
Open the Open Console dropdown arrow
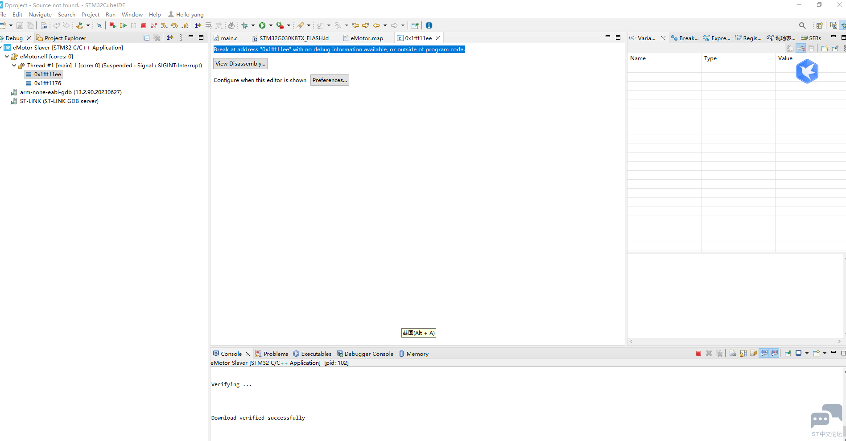coord(825,353)
